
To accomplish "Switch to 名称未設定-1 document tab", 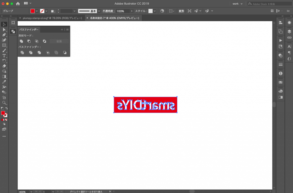I will (114, 18).
